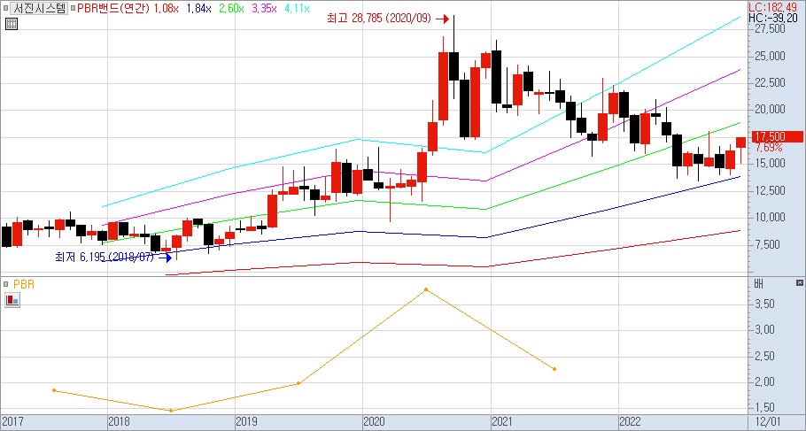Click the 12/01 date label
Image resolution: width=806 pixels, height=431 pixels.
click(x=769, y=422)
